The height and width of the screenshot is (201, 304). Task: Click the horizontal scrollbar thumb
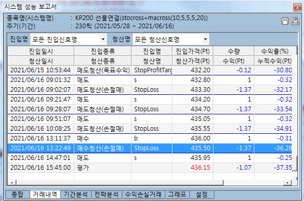click(x=120, y=183)
